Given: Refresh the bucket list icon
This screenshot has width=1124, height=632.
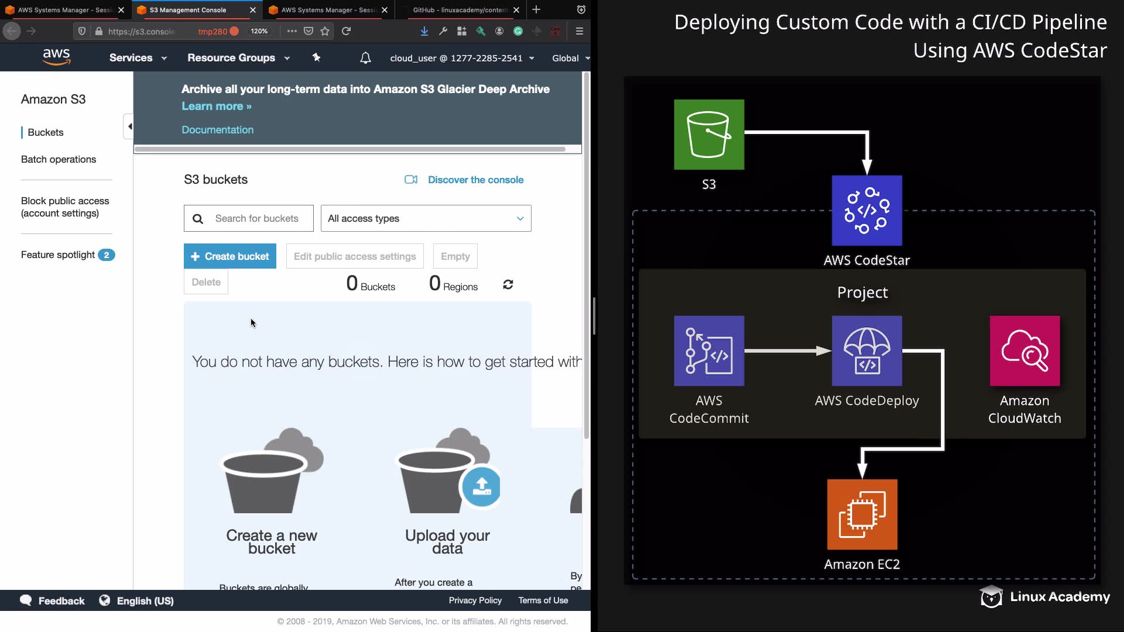Looking at the screenshot, I should [508, 284].
